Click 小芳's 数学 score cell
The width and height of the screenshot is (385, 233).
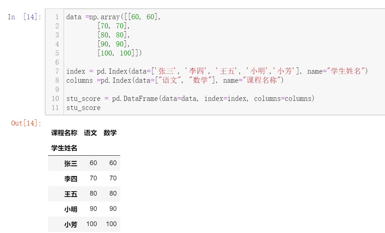[x=111, y=224]
